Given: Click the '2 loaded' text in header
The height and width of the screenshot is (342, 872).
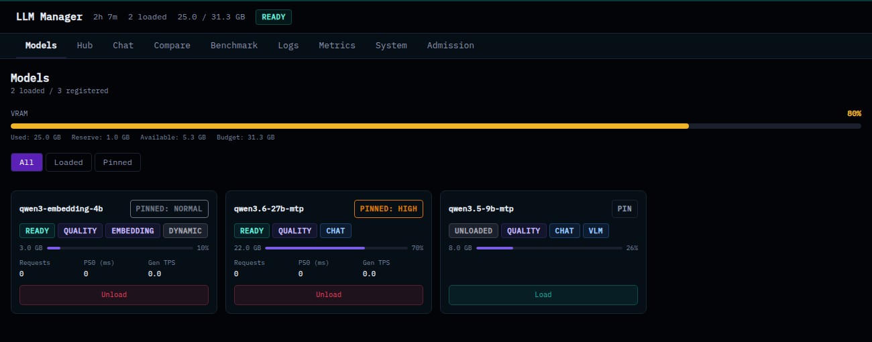Looking at the screenshot, I should pyautogui.click(x=148, y=17).
